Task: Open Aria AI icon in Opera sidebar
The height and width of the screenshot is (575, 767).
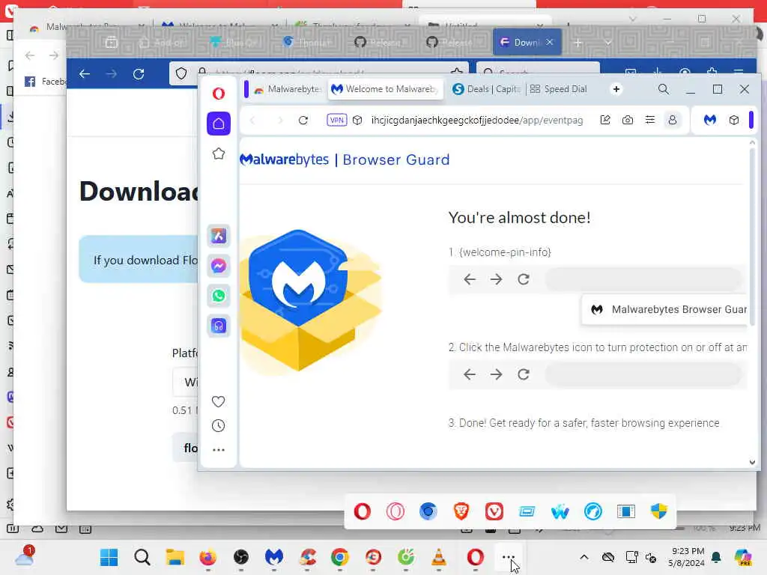Action: tap(218, 236)
